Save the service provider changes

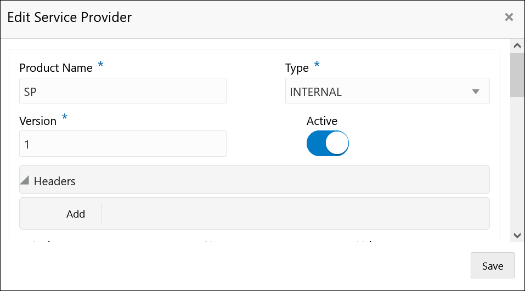(492, 265)
